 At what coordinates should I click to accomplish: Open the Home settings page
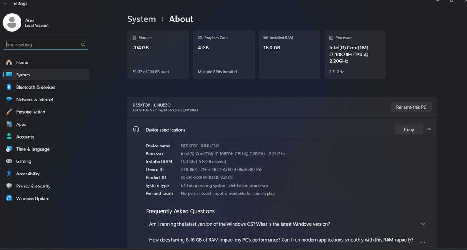tap(46, 62)
